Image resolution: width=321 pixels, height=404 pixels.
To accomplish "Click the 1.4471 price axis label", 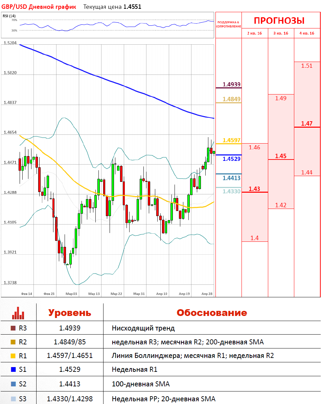I will (x=10, y=163).
